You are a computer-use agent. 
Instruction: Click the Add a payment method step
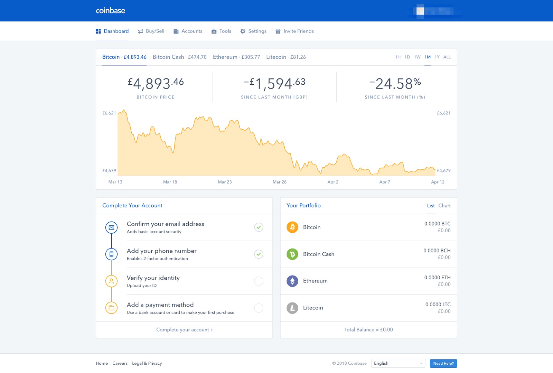[184, 308]
